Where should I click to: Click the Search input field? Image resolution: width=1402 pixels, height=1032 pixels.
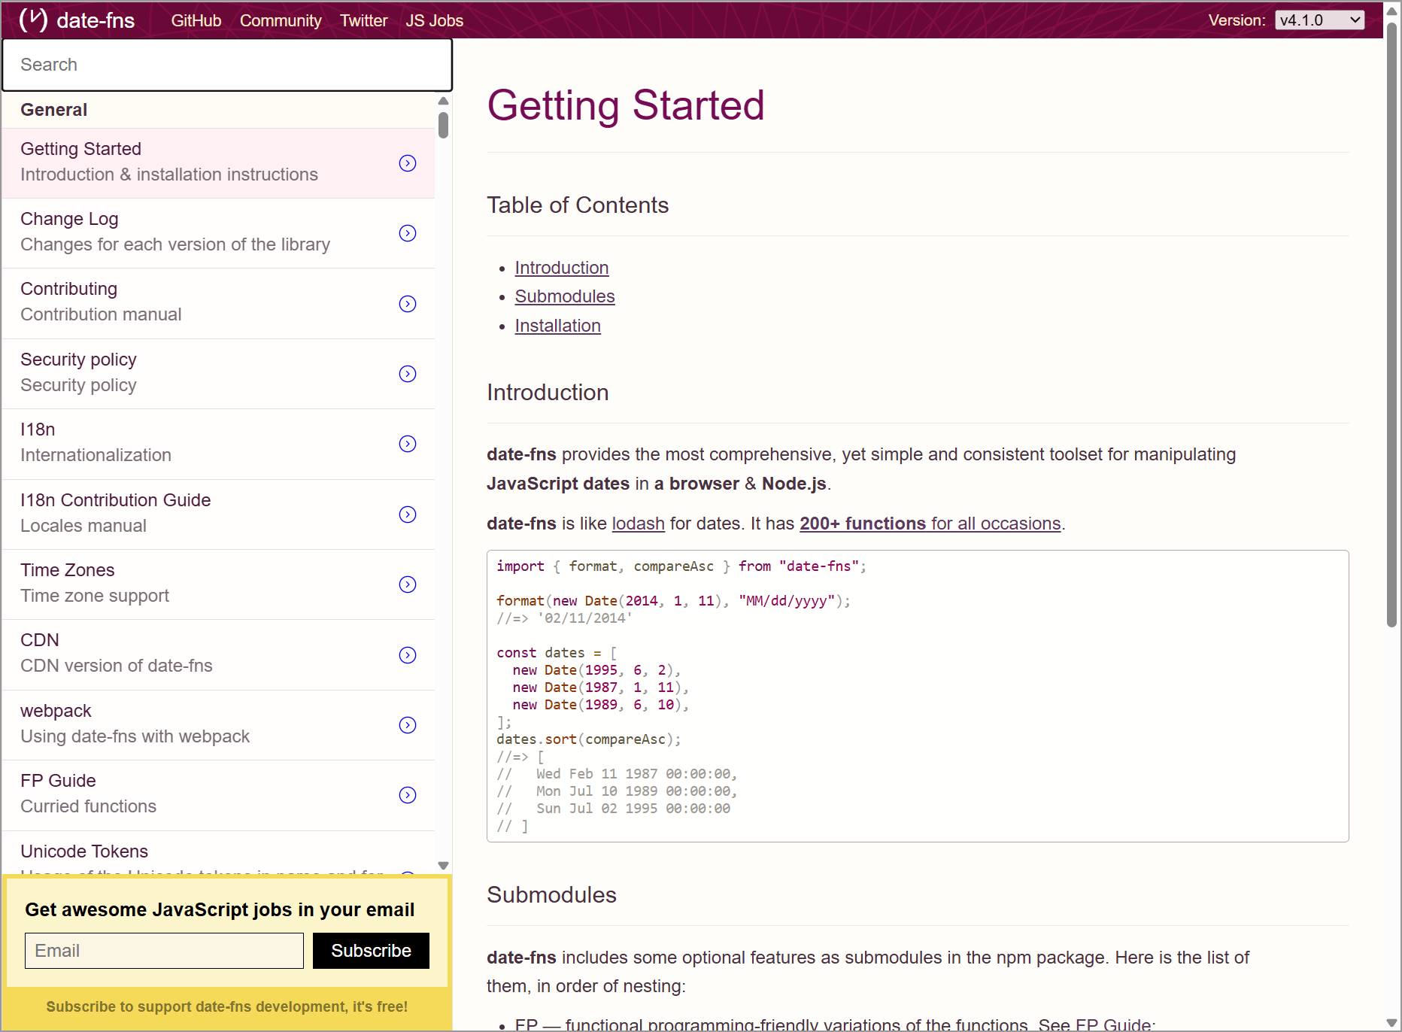(227, 65)
